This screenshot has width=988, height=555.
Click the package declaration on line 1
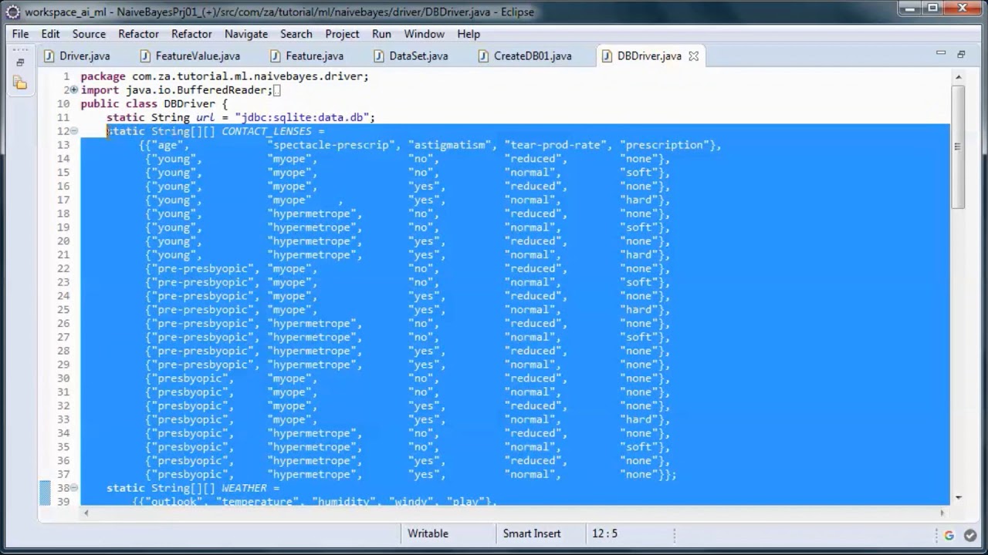(225, 76)
